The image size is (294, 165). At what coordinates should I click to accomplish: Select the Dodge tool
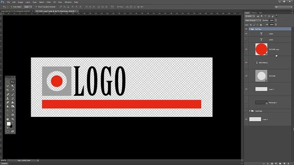pos(13,106)
